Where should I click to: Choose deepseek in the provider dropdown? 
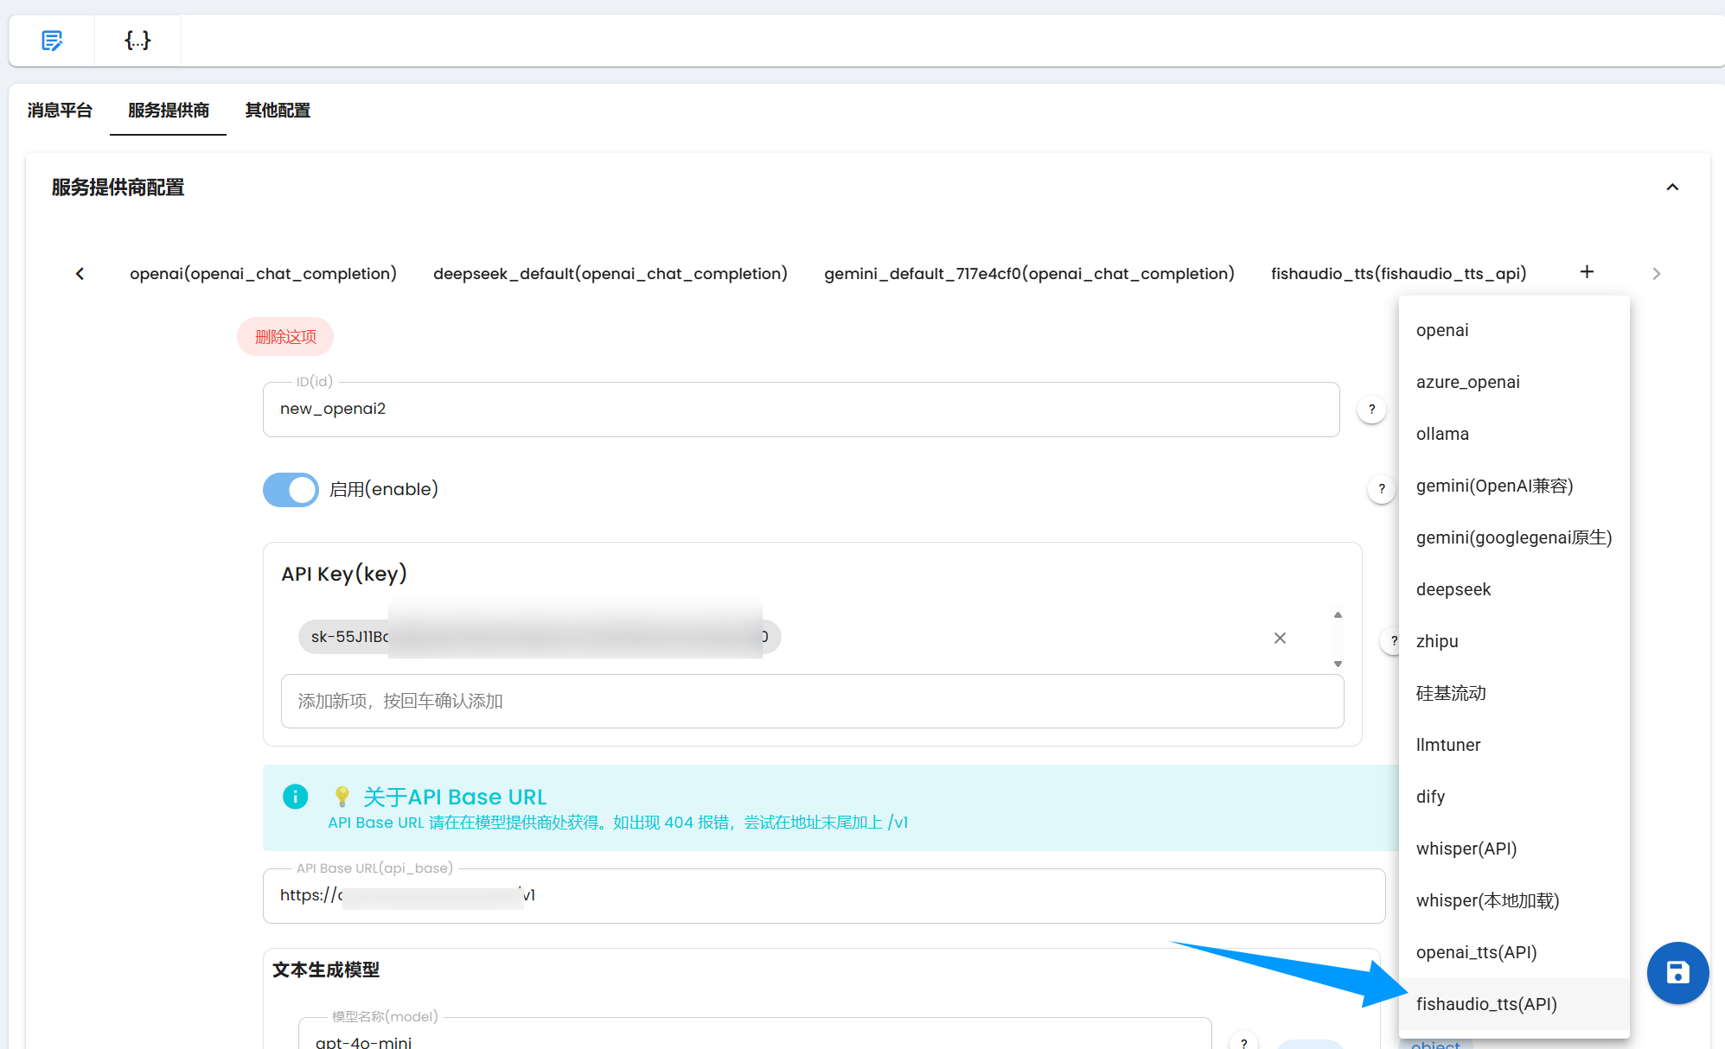tap(1453, 589)
